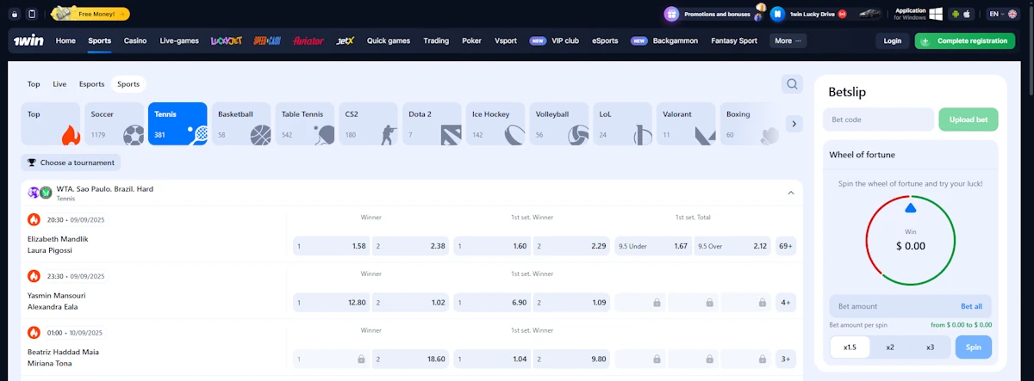Viewport: 1034px width, 381px height.
Task: Show next sport categories with right arrow
Action: pyautogui.click(x=794, y=124)
